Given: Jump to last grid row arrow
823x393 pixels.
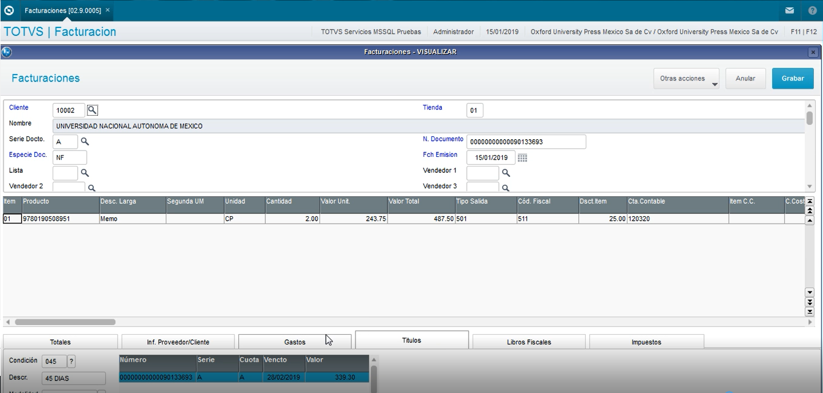Looking at the screenshot, I should 809,311.
